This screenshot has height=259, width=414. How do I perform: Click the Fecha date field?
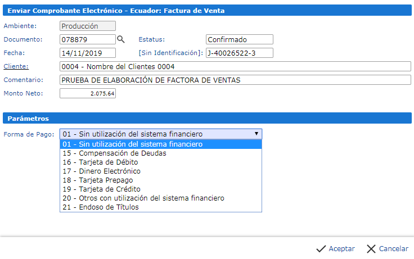[x=87, y=53]
